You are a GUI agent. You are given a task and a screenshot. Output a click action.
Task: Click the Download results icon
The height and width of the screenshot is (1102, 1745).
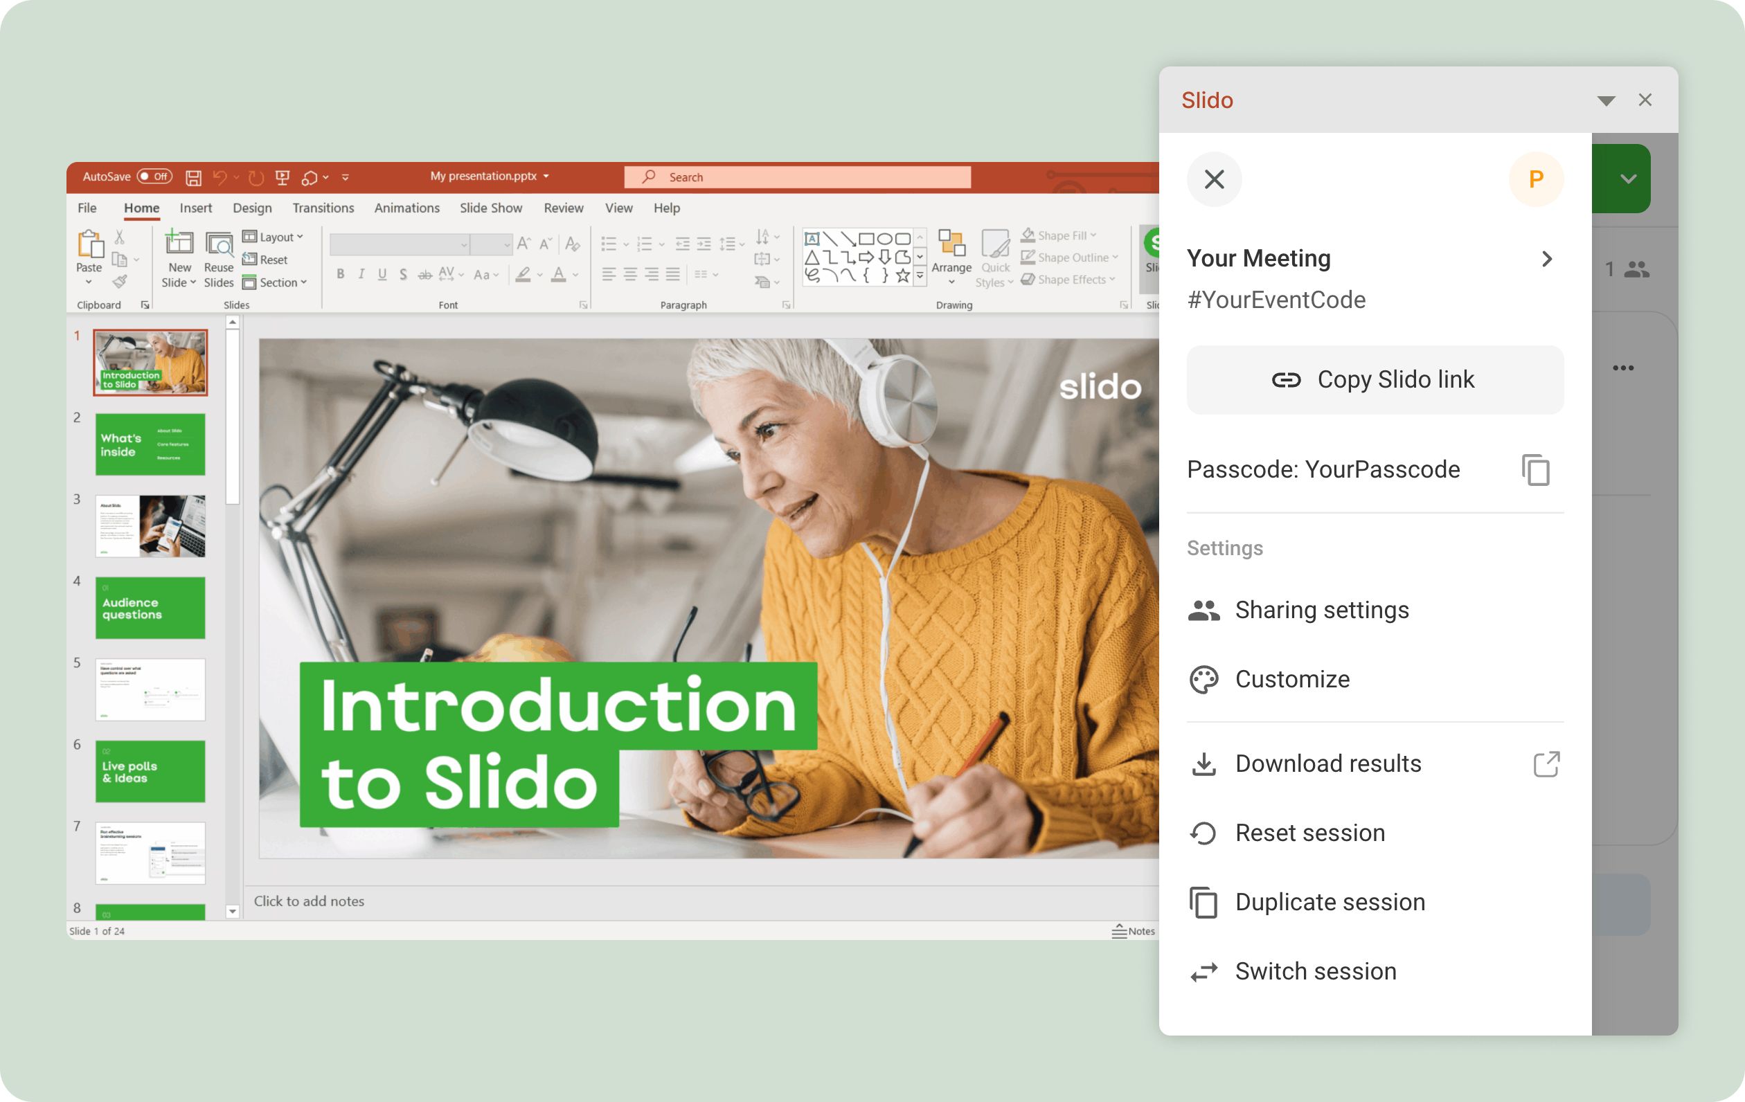pos(1203,763)
